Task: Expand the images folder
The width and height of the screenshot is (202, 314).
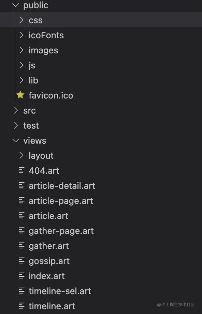Action: click(21, 50)
